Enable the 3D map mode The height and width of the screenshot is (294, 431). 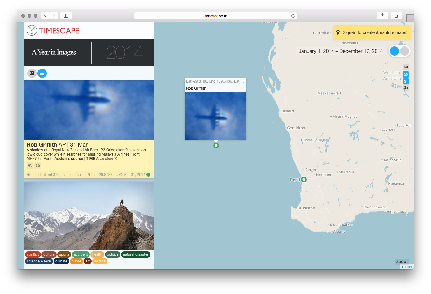click(x=406, y=67)
